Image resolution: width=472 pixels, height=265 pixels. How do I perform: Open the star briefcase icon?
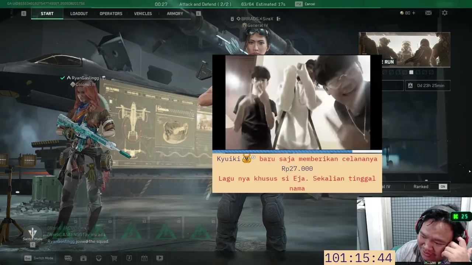pyautogui.click(x=83, y=258)
